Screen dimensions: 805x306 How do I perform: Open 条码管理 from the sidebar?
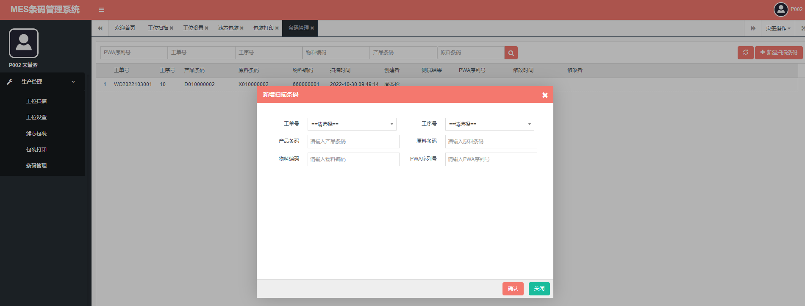coord(36,166)
